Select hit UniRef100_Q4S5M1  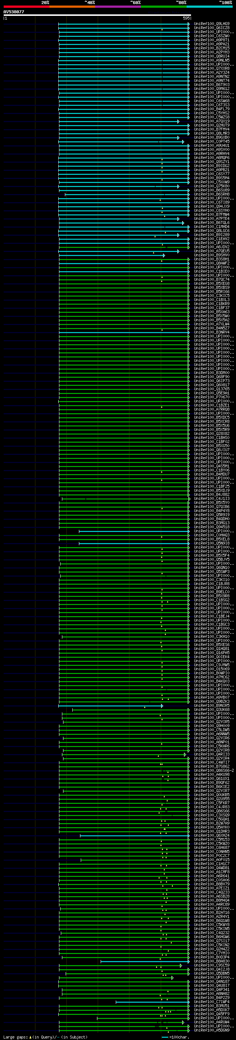212,466
